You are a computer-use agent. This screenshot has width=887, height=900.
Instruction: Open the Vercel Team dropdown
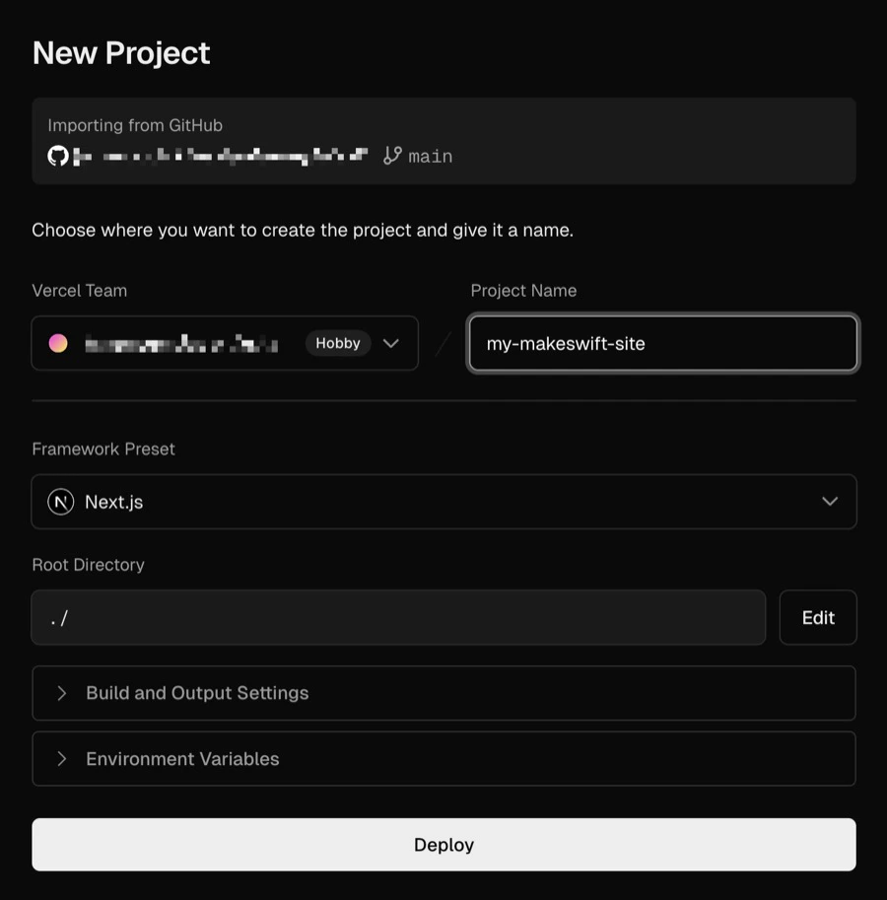coord(225,343)
